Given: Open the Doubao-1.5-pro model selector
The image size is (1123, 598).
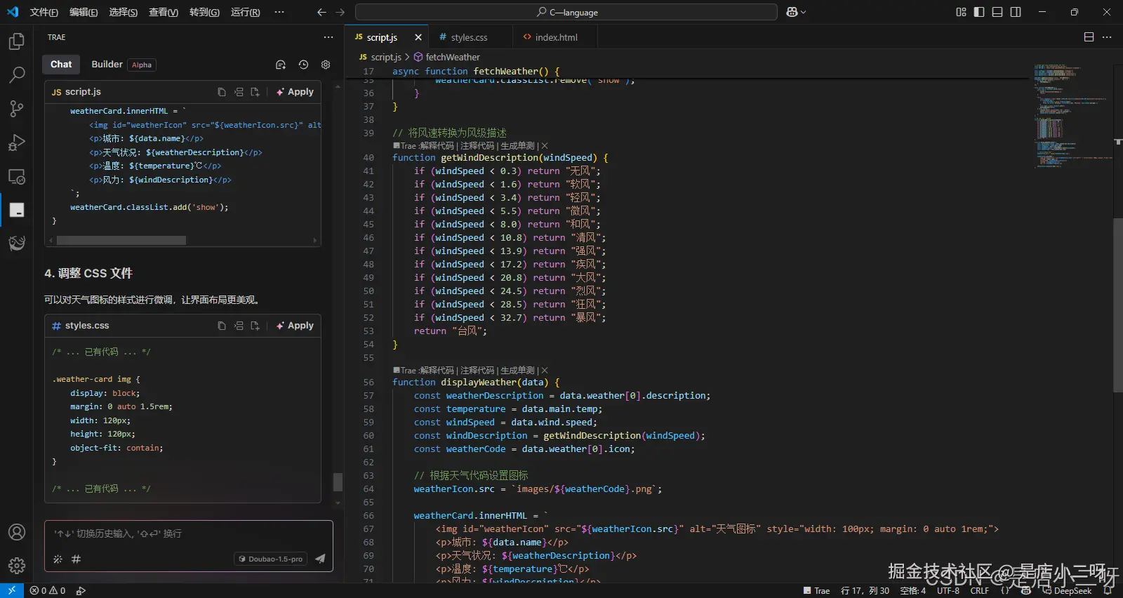Looking at the screenshot, I should (271, 559).
